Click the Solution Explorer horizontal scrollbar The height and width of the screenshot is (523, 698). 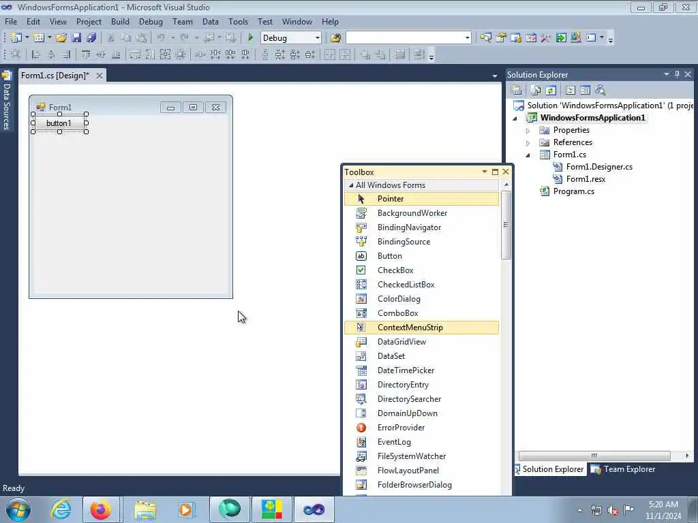(x=594, y=456)
